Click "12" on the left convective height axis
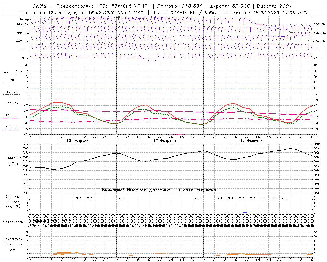The width and height of the screenshot is (327, 262). [27, 232]
